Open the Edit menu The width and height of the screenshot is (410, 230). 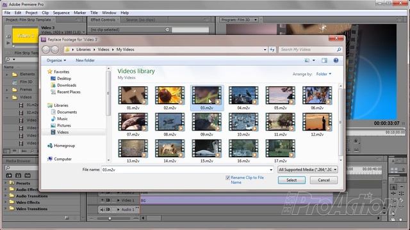point(18,13)
